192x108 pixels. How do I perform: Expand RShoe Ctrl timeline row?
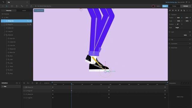point(24,87)
